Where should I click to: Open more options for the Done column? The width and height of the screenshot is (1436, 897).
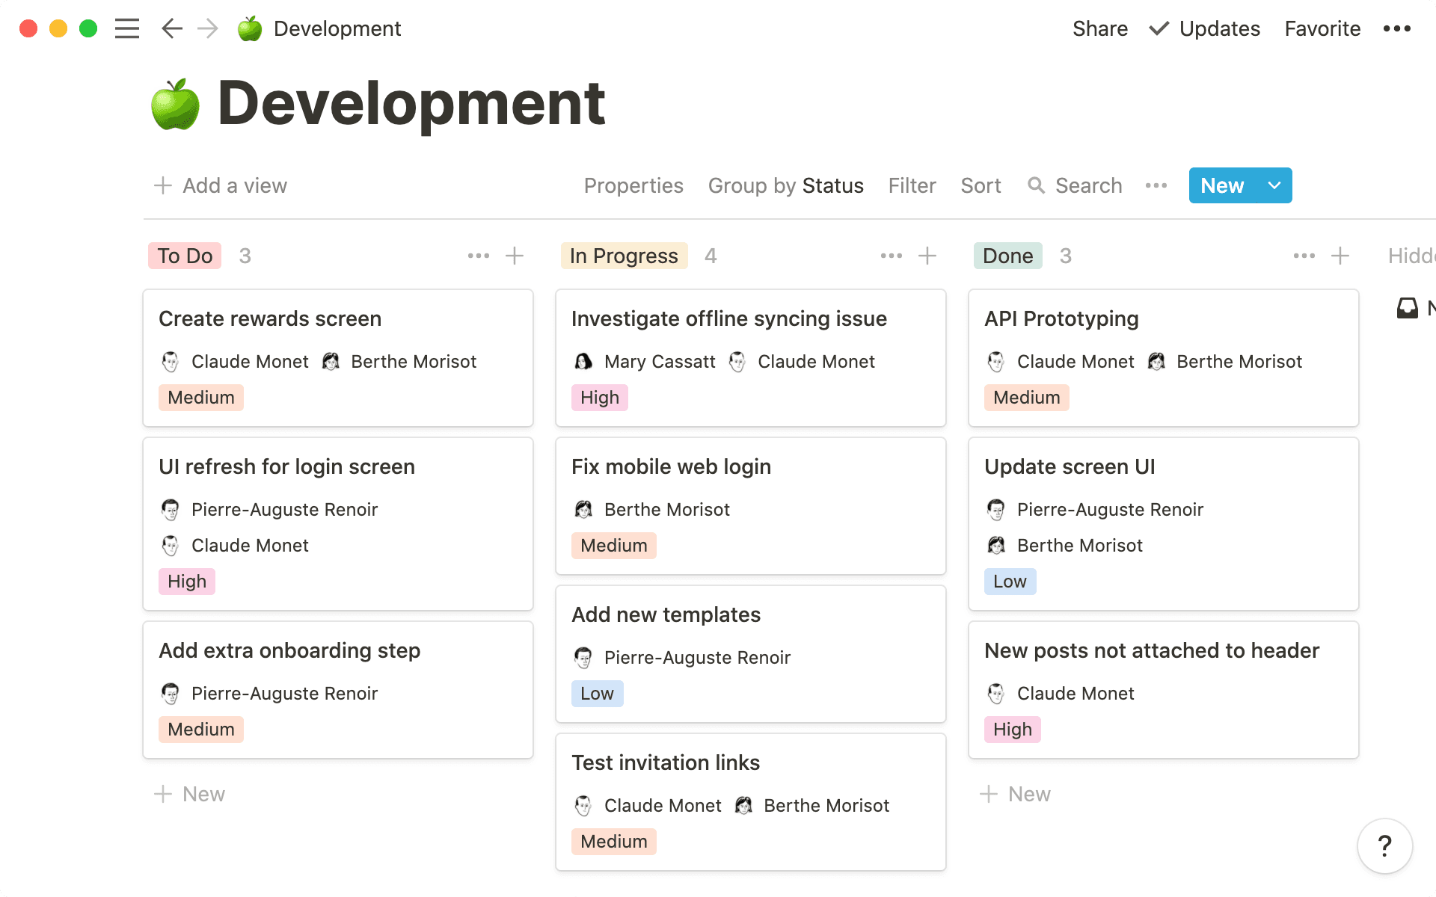click(1304, 256)
